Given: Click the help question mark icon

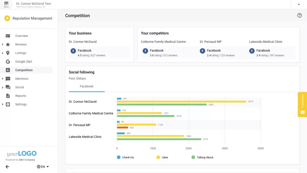Looking at the screenshot, I should pyautogui.click(x=299, y=16).
